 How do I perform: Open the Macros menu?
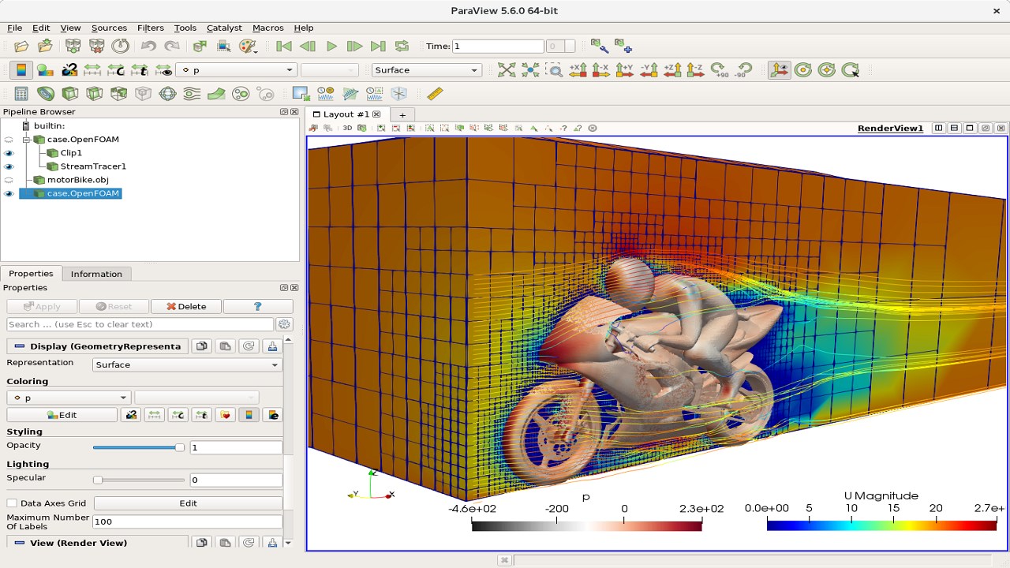pos(268,28)
